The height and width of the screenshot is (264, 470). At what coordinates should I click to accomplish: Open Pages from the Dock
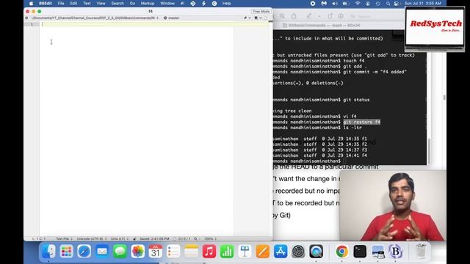tap(263, 252)
